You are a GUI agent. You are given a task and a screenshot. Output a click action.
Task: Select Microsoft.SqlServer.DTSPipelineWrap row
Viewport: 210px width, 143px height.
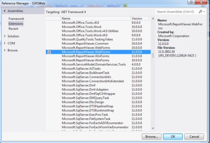click(98, 106)
